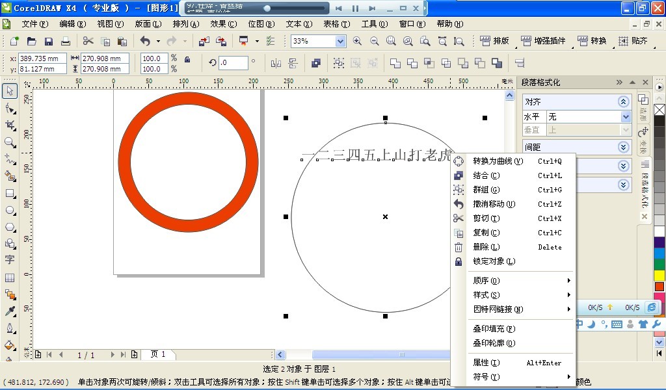Screen dimensions: 666x390
Task: Select the Zoom tool in the toolbox
Action: [x=10, y=142]
